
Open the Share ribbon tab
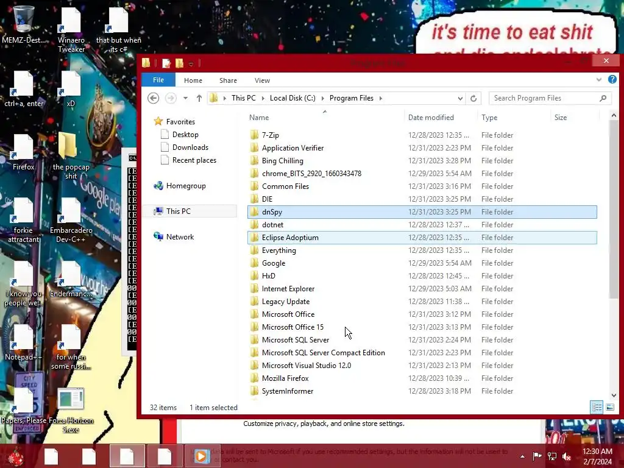pos(228,80)
